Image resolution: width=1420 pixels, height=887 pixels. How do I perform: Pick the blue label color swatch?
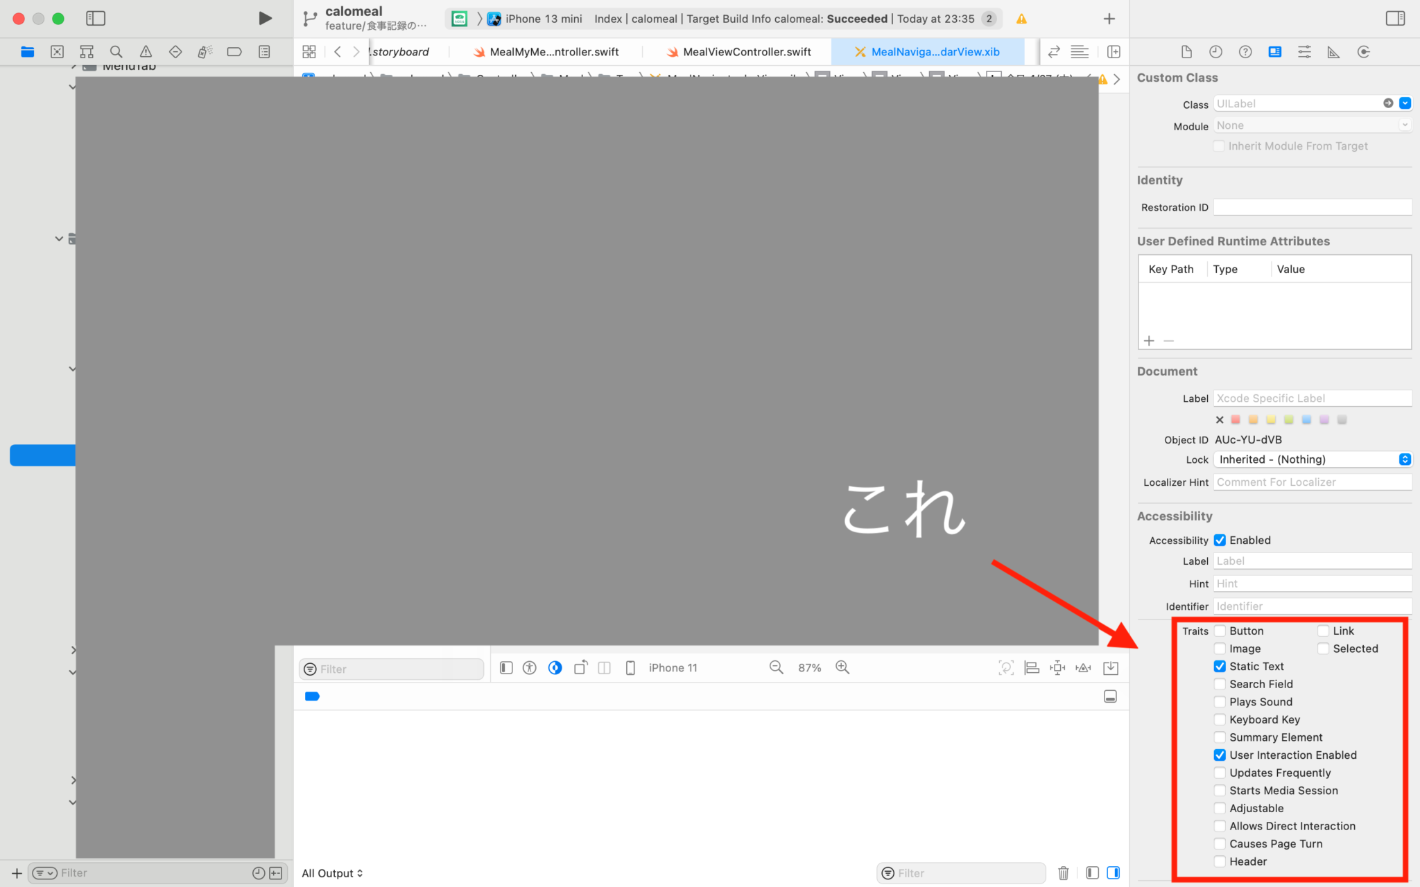point(1306,419)
